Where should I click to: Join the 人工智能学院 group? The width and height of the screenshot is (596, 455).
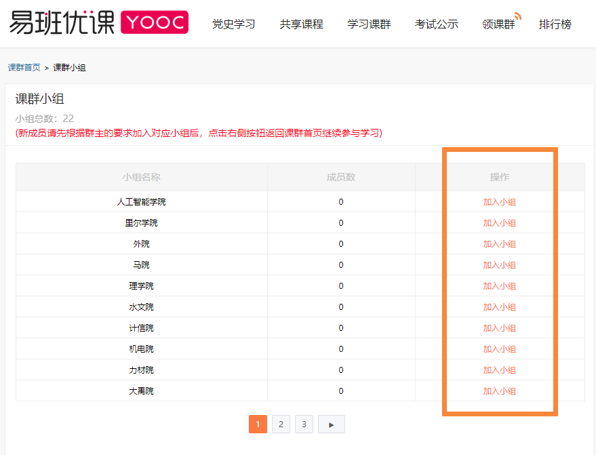pyautogui.click(x=499, y=202)
